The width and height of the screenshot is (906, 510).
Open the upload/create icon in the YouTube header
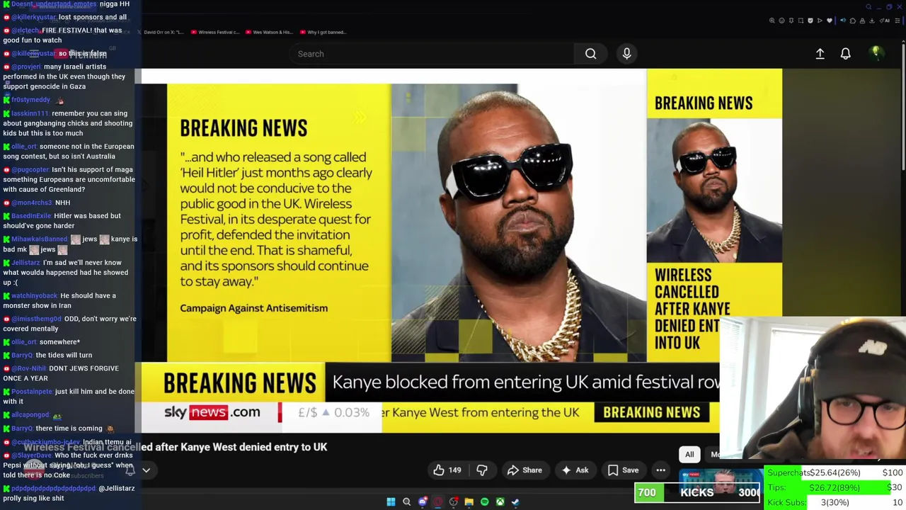(x=820, y=54)
